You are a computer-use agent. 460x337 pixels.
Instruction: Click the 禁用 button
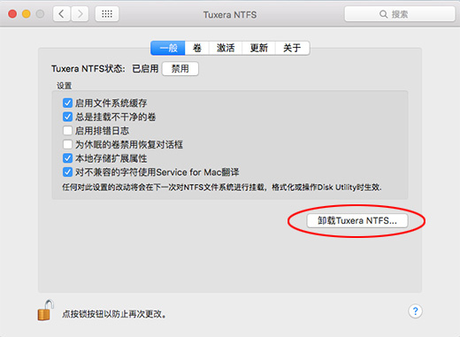[x=180, y=69]
